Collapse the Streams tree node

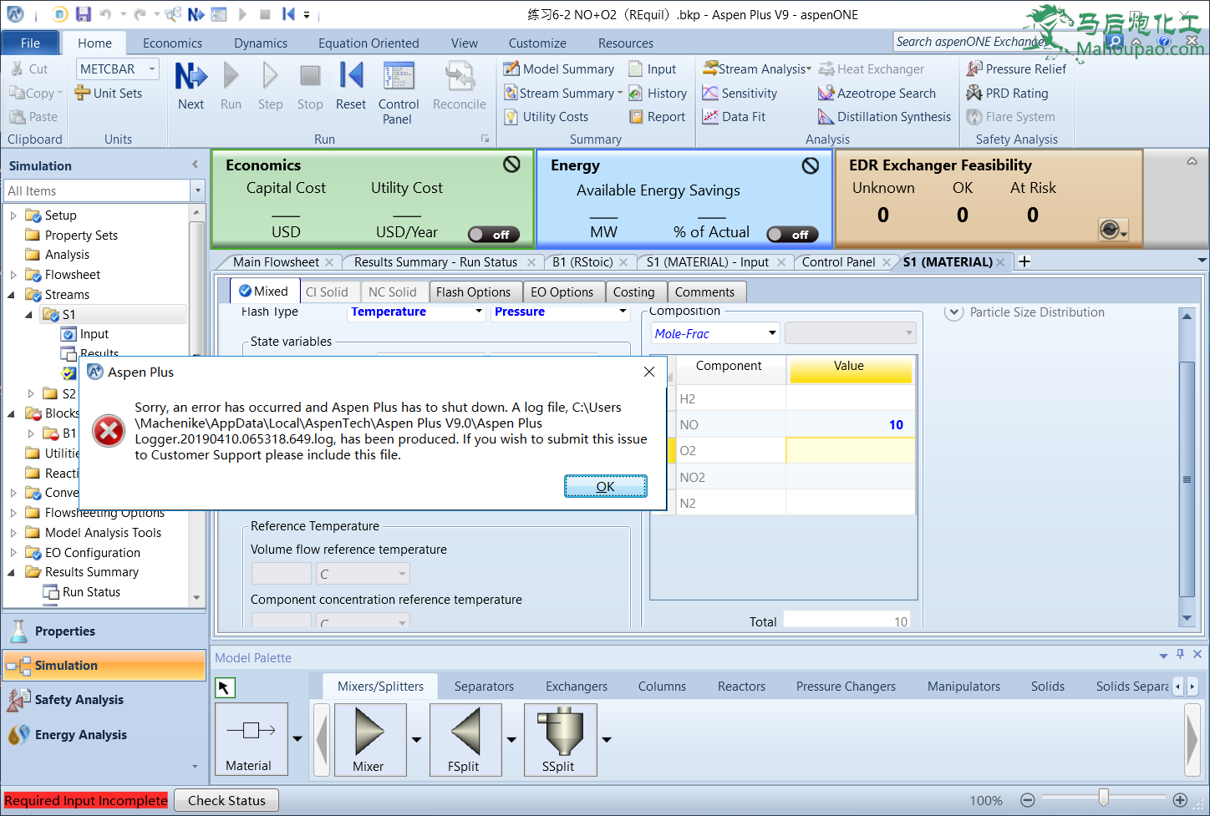pos(12,295)
